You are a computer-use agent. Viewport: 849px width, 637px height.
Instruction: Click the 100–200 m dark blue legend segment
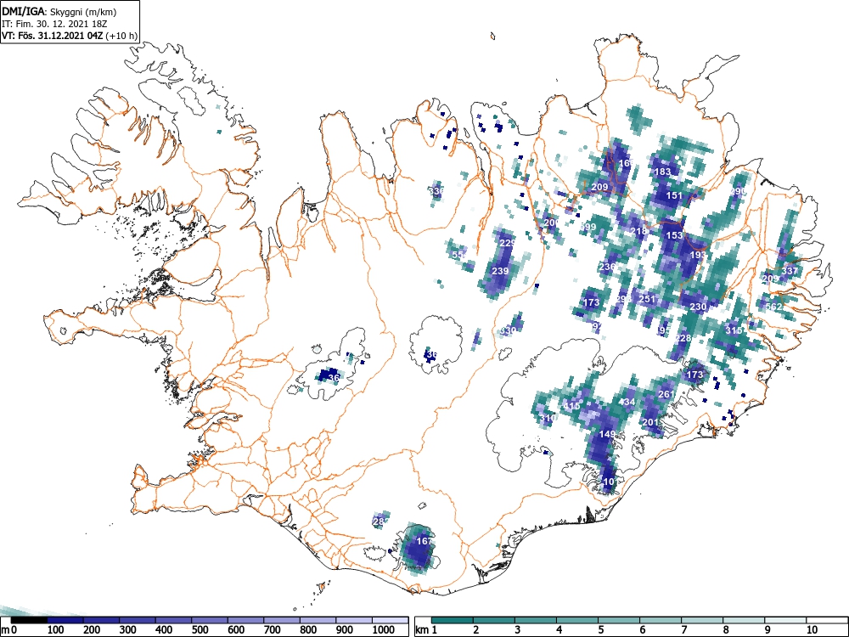[x=65, y=620]
